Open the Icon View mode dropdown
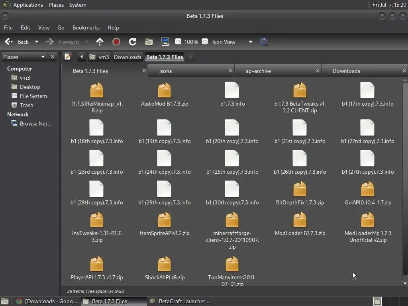Image resolution: width=408 pixels, height=306 pixels. click(x=231, y=42)
